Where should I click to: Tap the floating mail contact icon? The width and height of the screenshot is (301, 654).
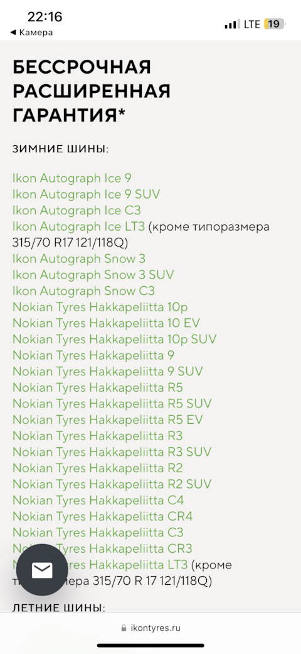41,570
